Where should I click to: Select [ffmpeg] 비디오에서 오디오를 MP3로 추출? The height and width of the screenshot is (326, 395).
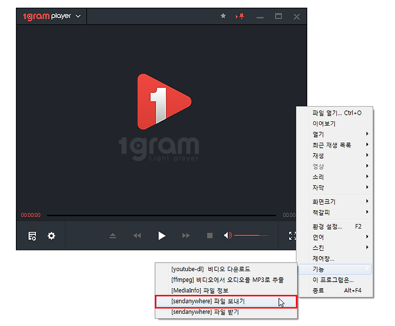pyautogui.click(x=226, y=280)
